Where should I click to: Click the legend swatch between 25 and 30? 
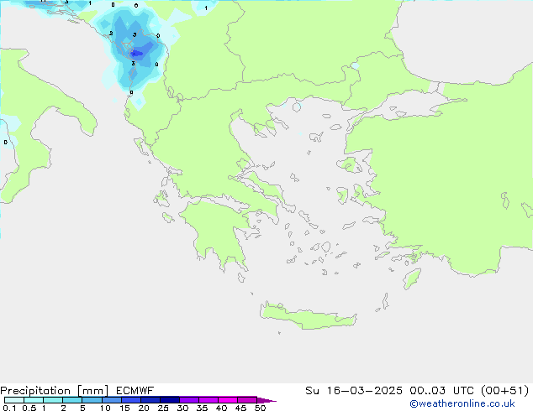(169, 400)
